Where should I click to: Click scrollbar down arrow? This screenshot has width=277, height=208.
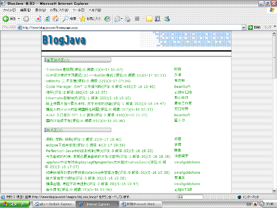(274, 191)
